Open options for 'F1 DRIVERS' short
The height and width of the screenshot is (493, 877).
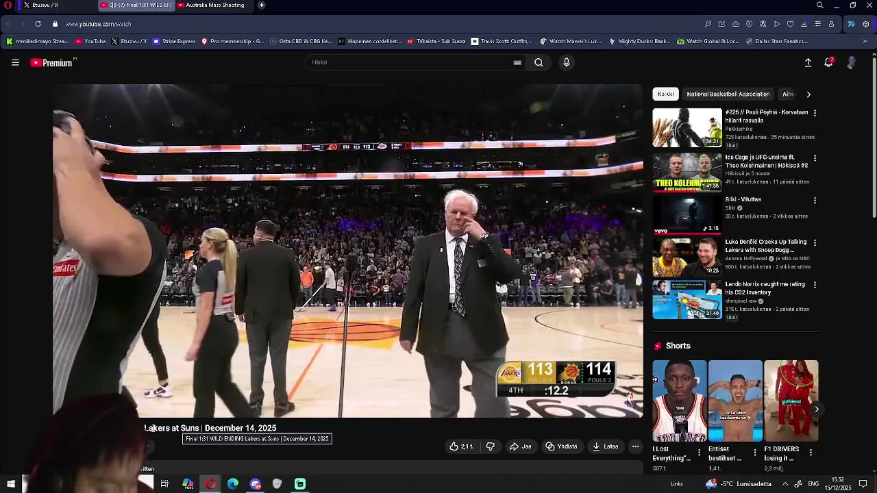coord(811,453)
